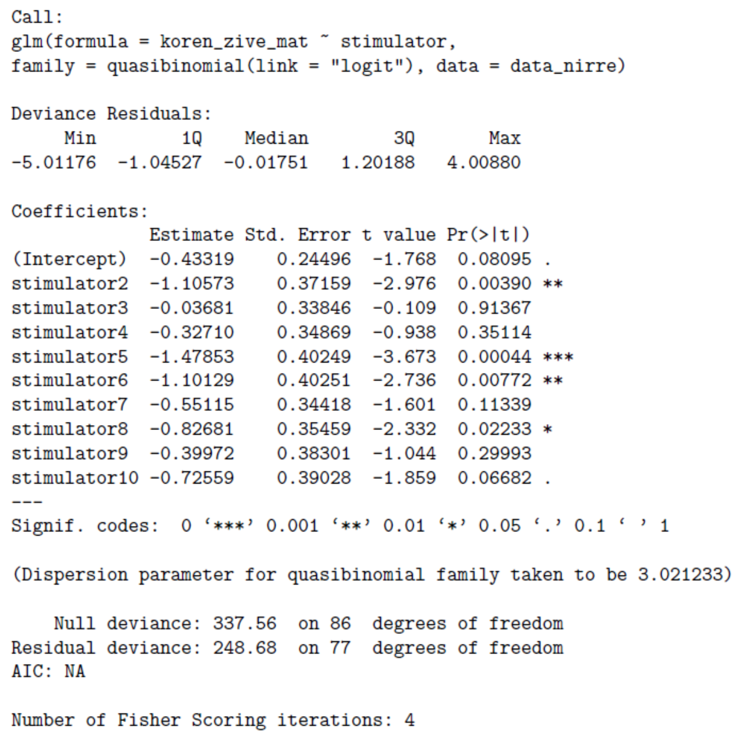The width and height of the screenshot is (738, 735).
Task: Click the "AIC: NA" line
Action: coord(48,672)
